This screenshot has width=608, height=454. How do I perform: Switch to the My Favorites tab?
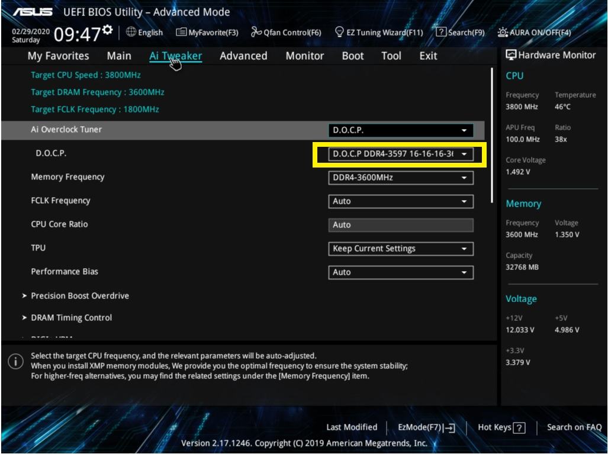point(58,56)
